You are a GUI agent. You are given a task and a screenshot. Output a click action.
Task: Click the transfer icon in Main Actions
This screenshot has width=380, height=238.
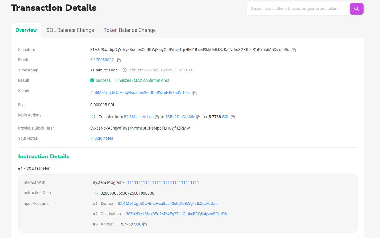[x=93, y=117]
